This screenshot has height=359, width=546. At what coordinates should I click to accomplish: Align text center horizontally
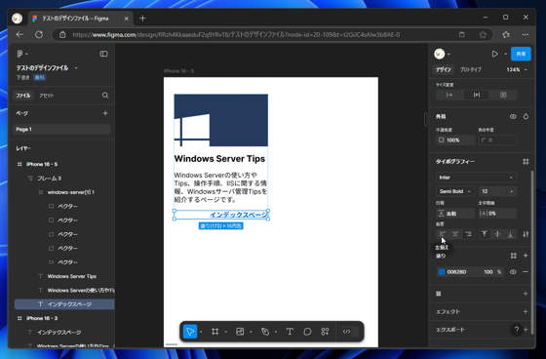455,234
